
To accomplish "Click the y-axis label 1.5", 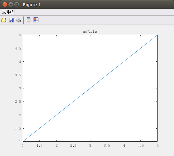I will [18, 128].
